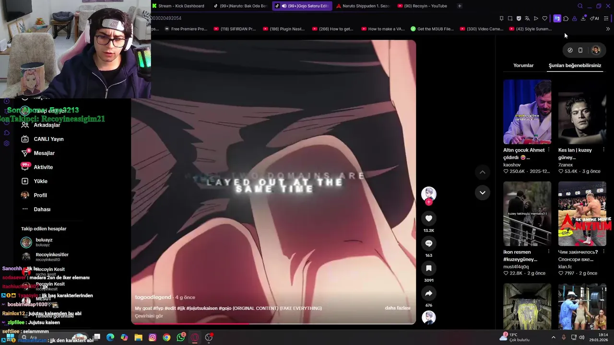Open Microsoft Edge from taskbar
Viewport: 614px width, 345px height.
click(110, 337)
